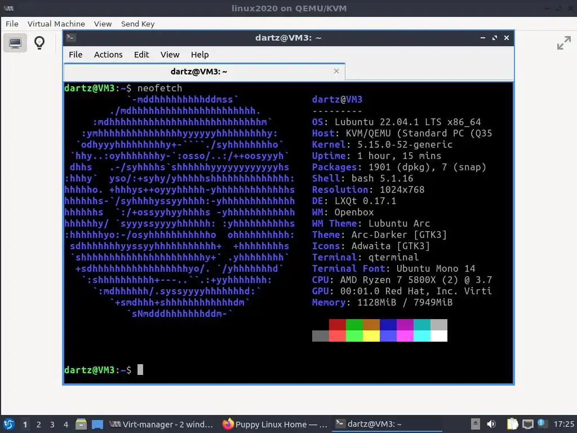The width and height of the screenshot is (577, 433).
Task: Click the 'Shell: bash 5.1.16' line
Action: [x=362, y=178]
